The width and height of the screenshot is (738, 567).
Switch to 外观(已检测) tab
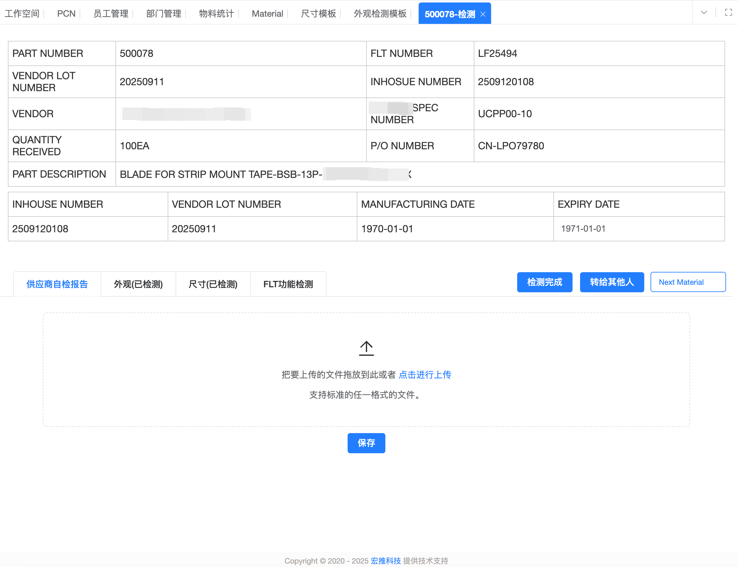pos(138,284)
